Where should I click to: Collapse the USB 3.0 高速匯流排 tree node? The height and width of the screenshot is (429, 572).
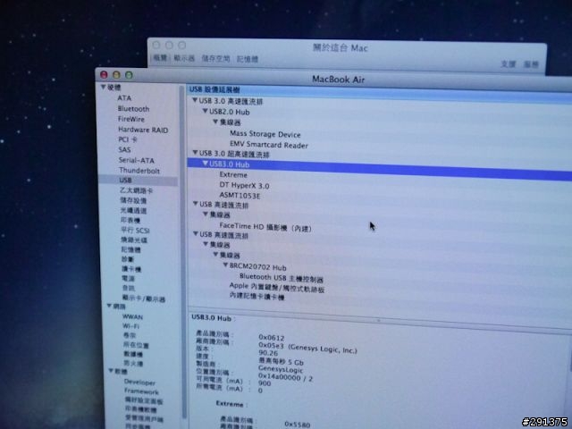195,100
